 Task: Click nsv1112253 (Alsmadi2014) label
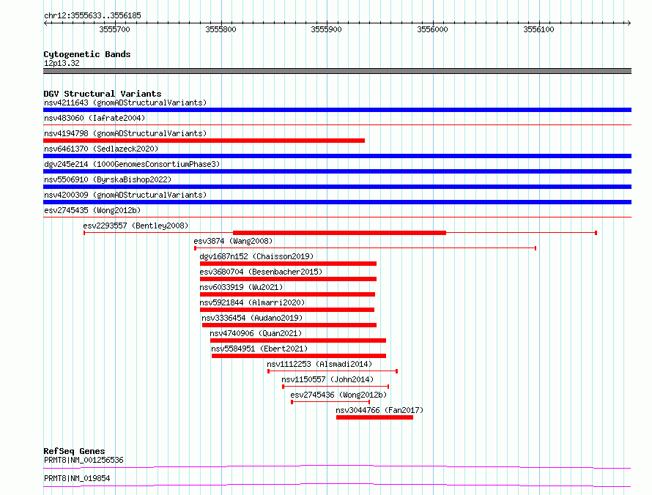tap(319, 364)
